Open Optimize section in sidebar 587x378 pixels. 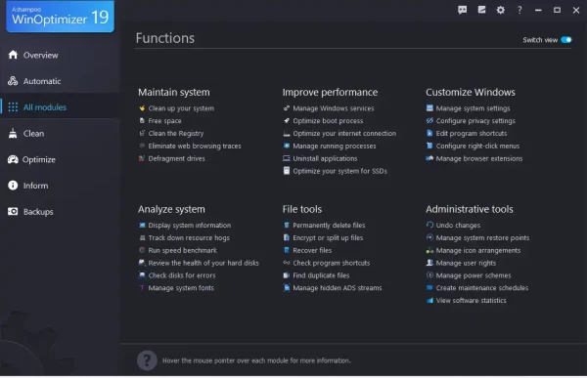click(60, 159)
